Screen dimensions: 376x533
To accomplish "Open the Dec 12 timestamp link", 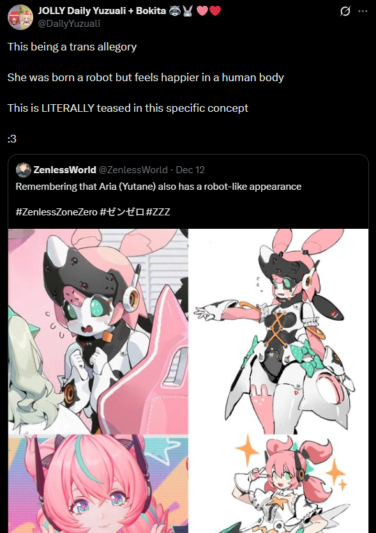I will [x=190, y=169].
